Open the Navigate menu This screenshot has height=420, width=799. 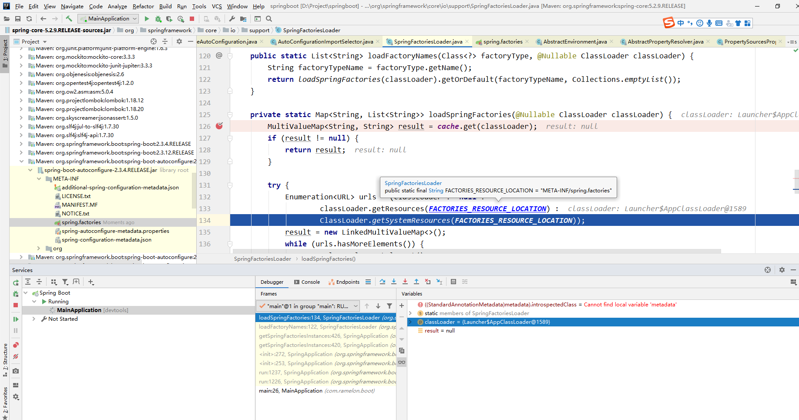pos(72,6)
